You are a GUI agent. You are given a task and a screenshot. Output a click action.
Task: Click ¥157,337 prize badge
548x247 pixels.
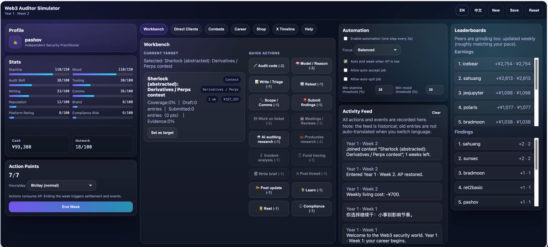pos(231,99)
